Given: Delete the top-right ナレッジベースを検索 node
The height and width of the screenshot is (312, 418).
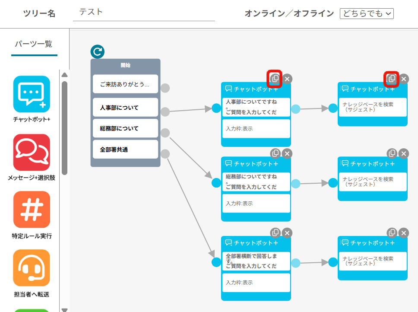Looking at the screenshot, I should pyautogui.click(x=404, y=79).
